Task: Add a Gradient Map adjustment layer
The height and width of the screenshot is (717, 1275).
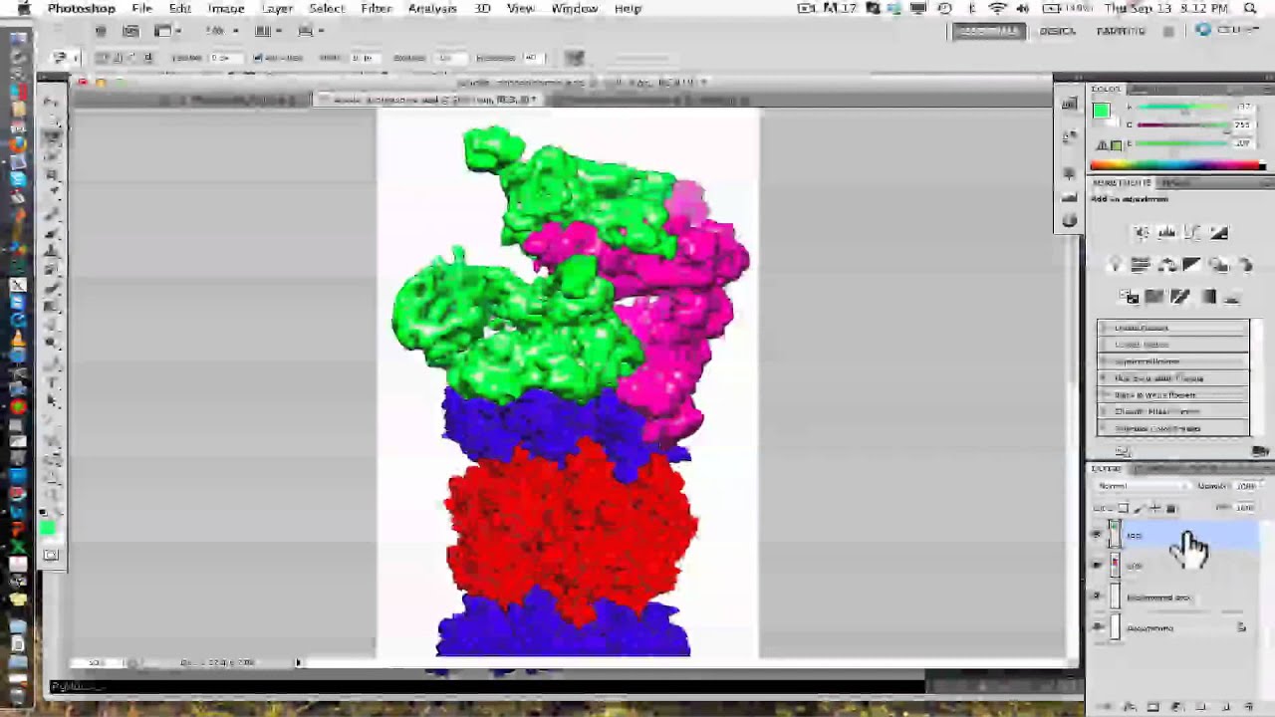Action: [1208, 297]
